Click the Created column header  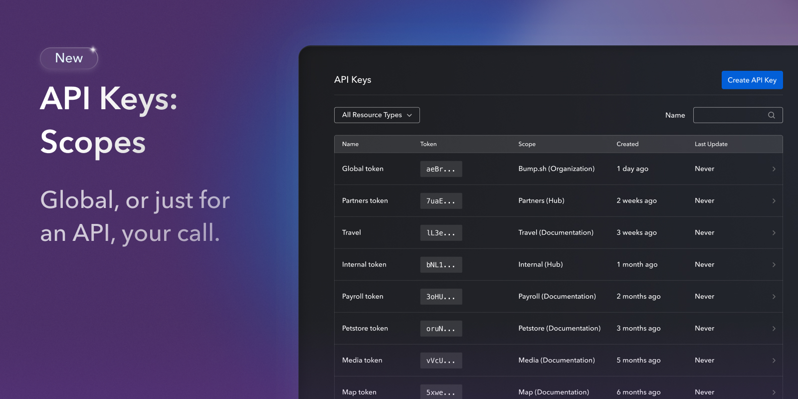pyautogui.click(x=627, y=144)
